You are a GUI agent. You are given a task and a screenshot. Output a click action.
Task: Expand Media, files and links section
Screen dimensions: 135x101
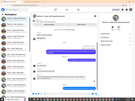pos(116,41)
